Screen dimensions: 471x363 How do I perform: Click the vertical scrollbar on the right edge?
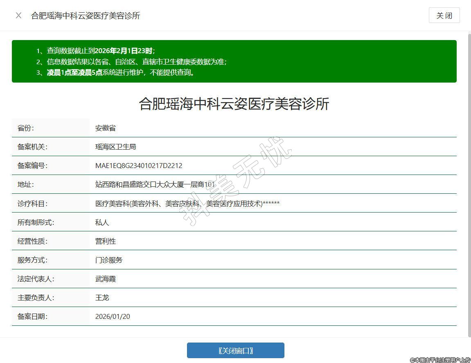[x=469, y=184]
